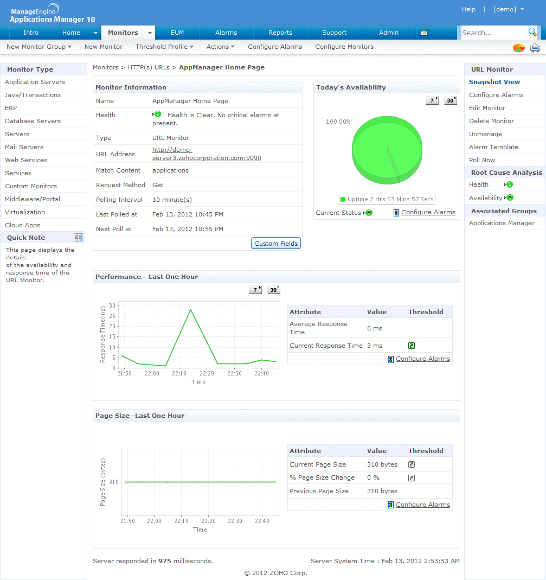
Task: Click in the Search input field
Action: click(492, 33)
